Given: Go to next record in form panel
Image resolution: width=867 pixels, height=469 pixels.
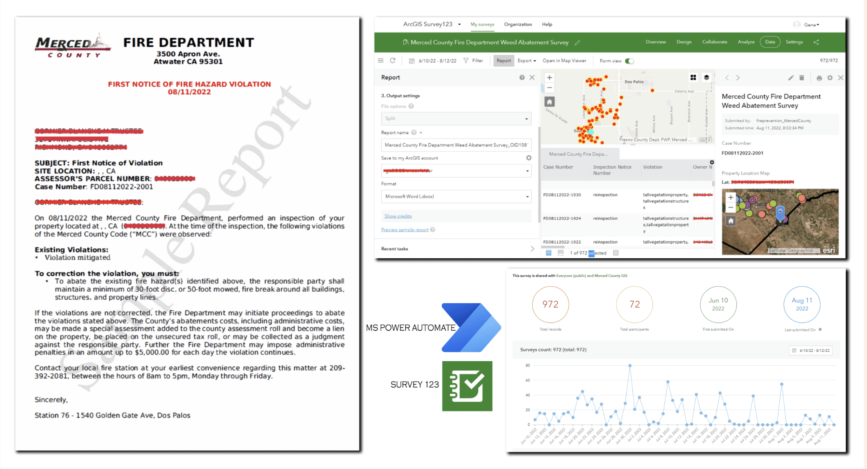Looking at the screenshot, I should pyautogui.click(x=738, y=78).
